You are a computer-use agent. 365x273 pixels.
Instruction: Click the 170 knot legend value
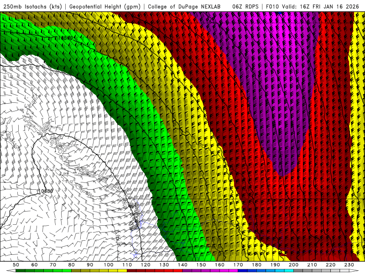click(x=238, y=265)
